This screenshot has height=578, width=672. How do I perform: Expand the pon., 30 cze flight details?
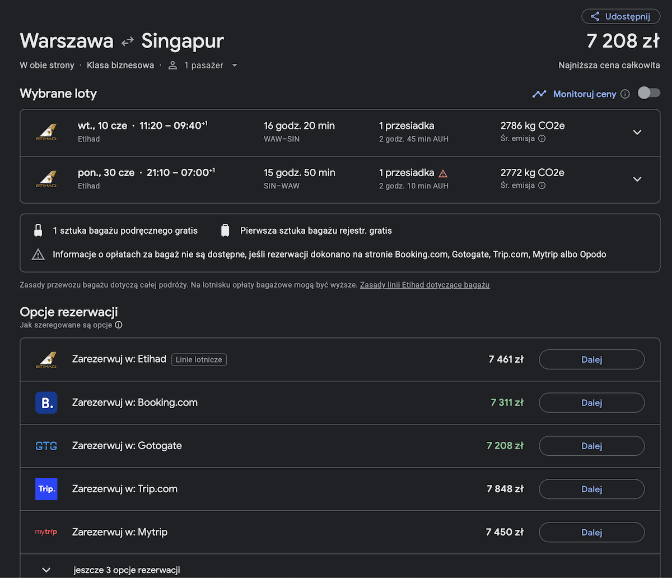[637, 179]
